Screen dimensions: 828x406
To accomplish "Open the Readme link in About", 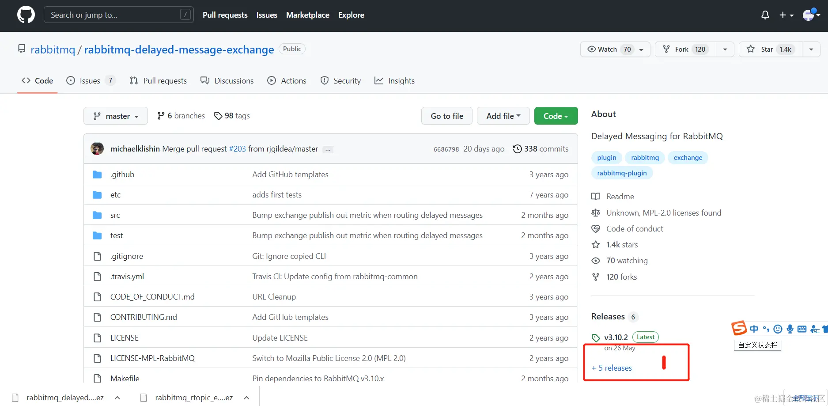I will 613,197.
